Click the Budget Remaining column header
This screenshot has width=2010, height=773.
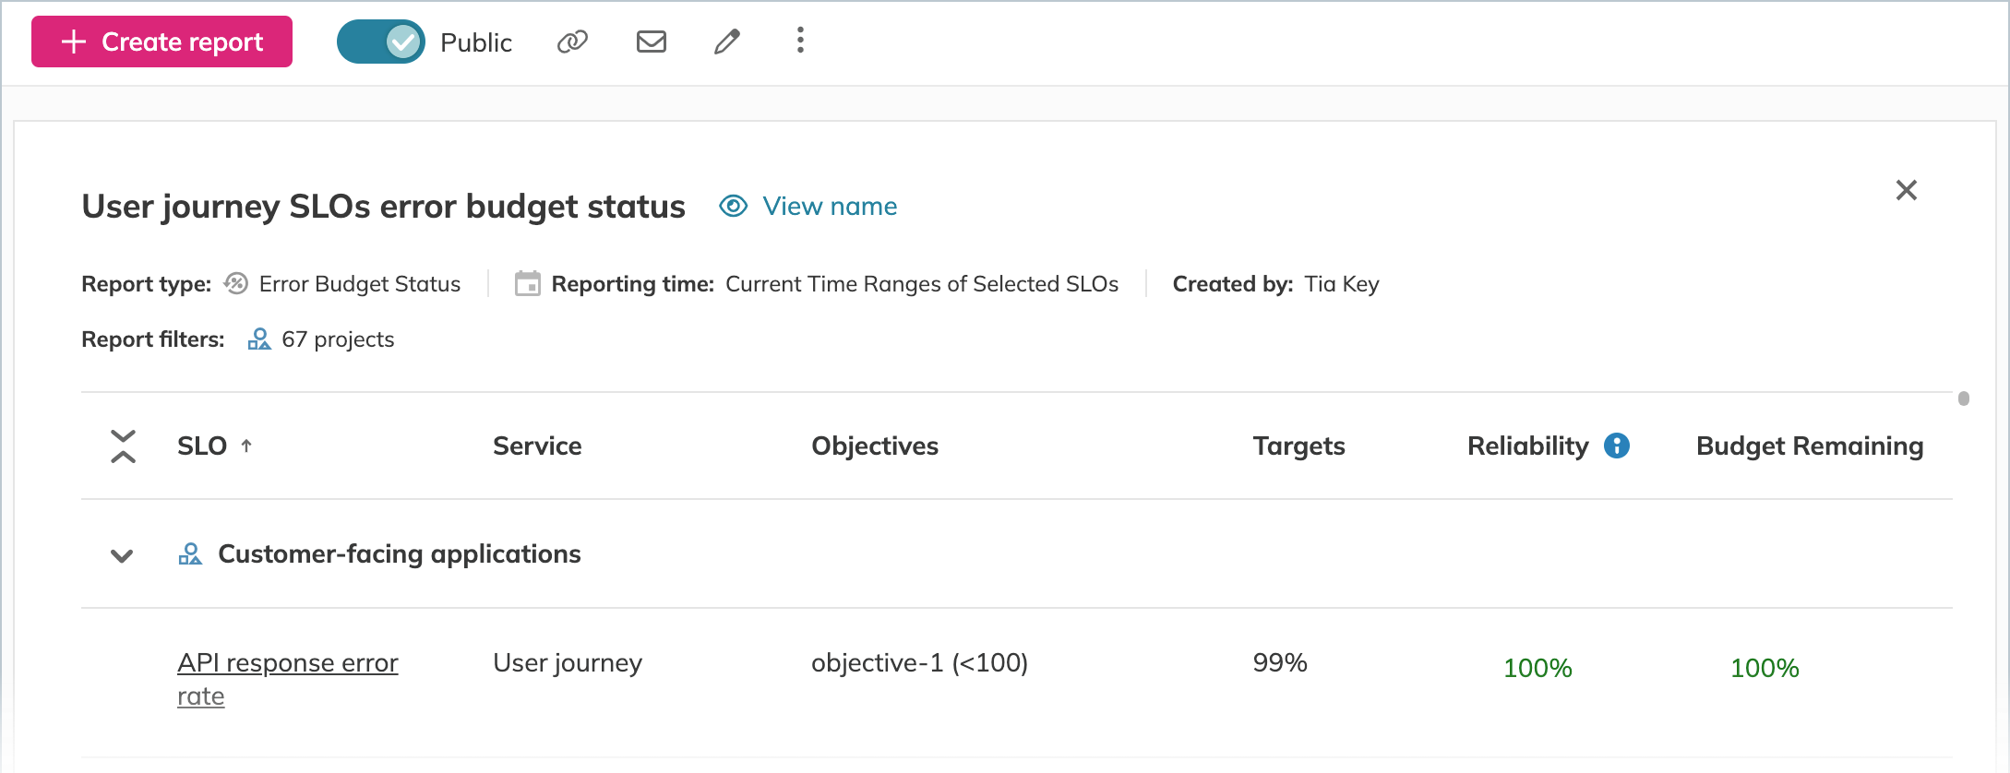(x=1810, y=446)
